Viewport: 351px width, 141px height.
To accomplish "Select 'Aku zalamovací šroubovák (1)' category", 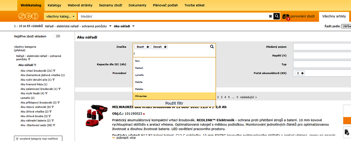I will [39, 89].
